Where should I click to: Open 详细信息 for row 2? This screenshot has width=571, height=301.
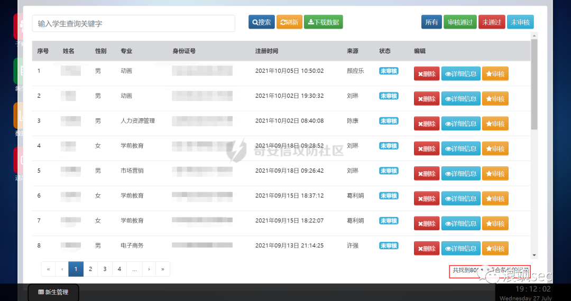click(461, 99)
